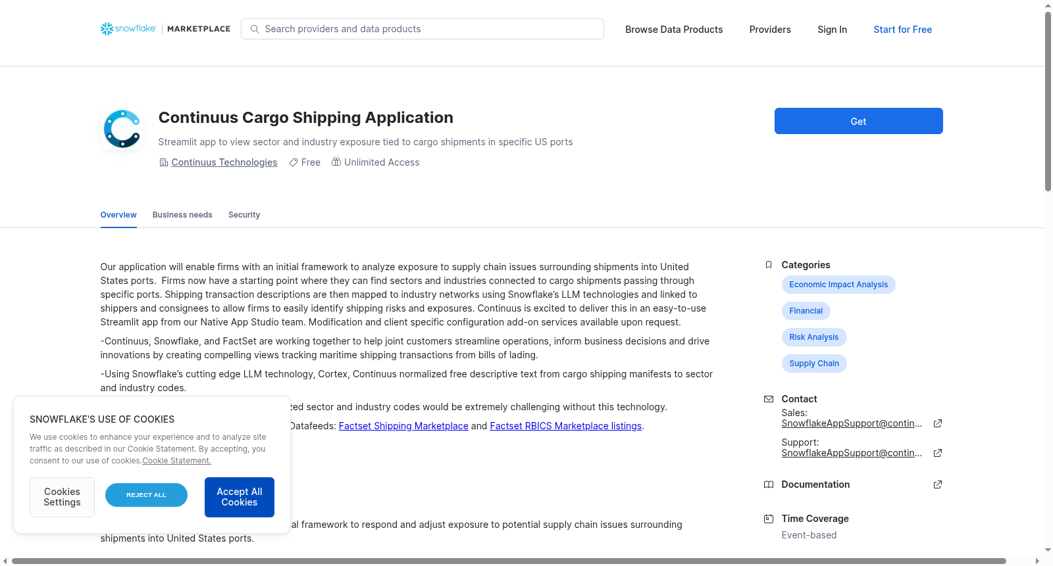Click the Contact envelope icon
This screenshot has width=1053, height=566.
[769, 399]
